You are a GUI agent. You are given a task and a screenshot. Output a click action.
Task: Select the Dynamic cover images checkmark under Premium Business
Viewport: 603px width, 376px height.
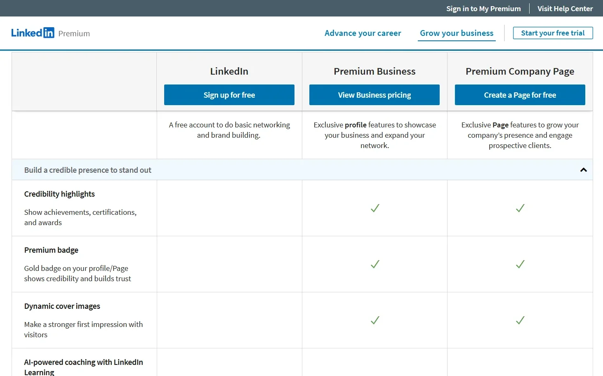coord(375,320)
